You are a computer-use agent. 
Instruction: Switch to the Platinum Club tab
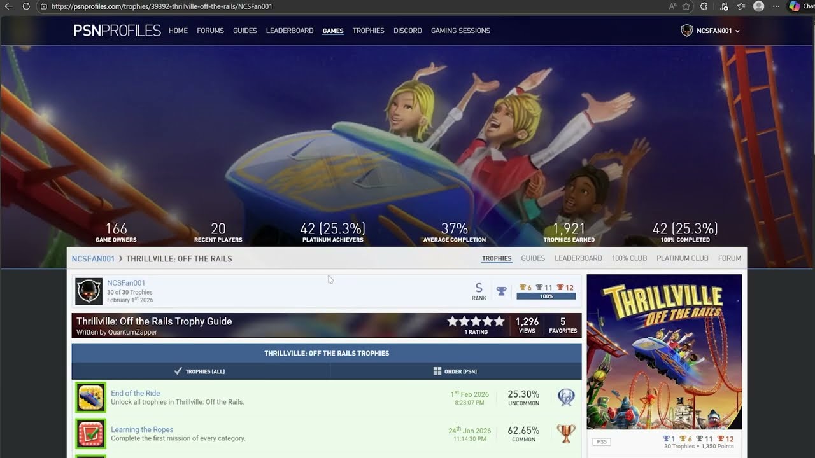(683, 258)
